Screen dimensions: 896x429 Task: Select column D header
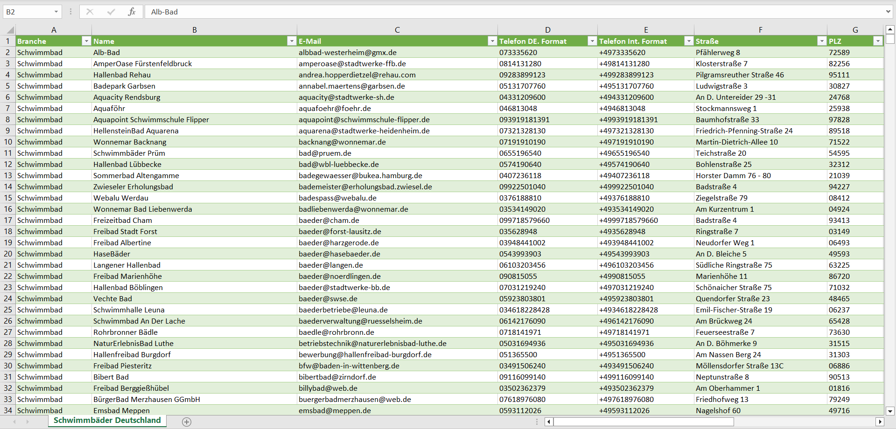(547, 30)
